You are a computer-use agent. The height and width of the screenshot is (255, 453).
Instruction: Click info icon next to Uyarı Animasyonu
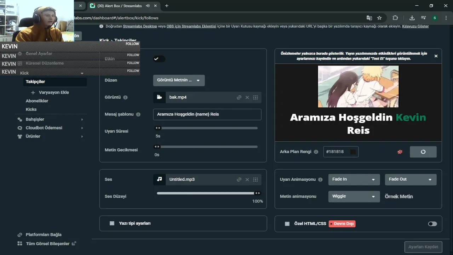click(x=320, y=180)
